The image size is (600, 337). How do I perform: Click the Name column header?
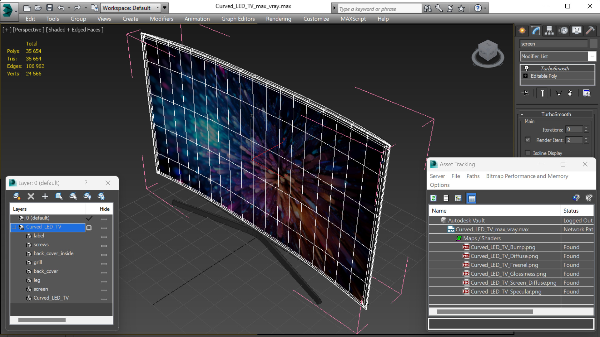click(x=495, y=211)
